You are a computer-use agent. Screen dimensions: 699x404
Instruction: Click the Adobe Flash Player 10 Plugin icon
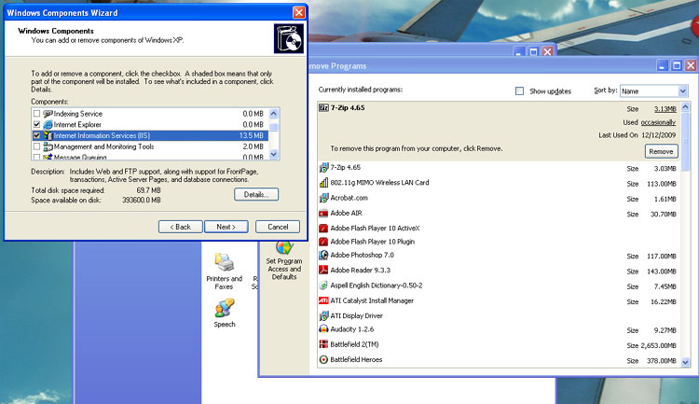tap(323, 242)
